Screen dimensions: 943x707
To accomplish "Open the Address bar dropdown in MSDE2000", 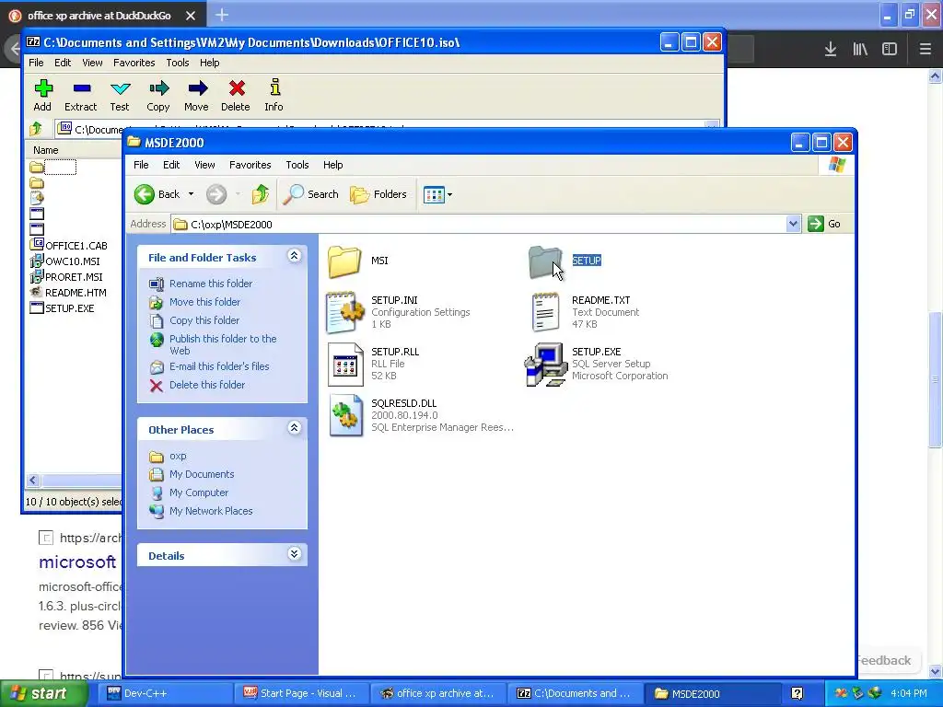I will pyautogui.click(x=793, y=224).
